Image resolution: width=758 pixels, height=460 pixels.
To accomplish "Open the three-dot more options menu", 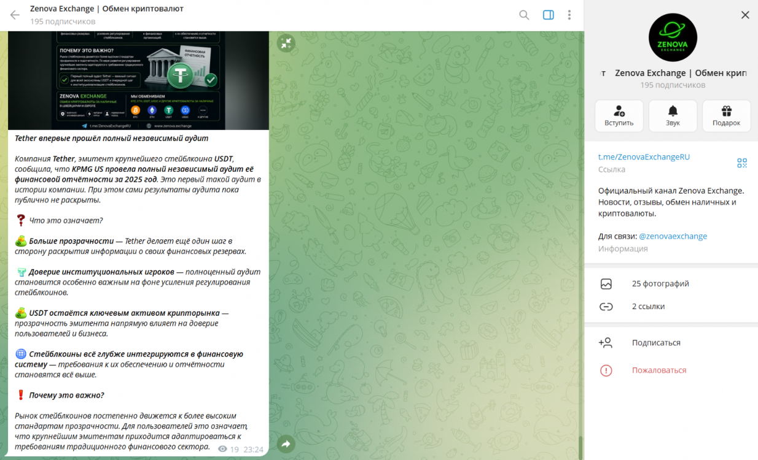I will pyautogui.click(x=569, y=15).
